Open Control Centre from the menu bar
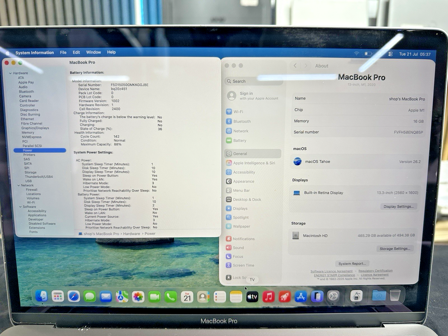Screen dimensions: 448x336 (391, 54)
